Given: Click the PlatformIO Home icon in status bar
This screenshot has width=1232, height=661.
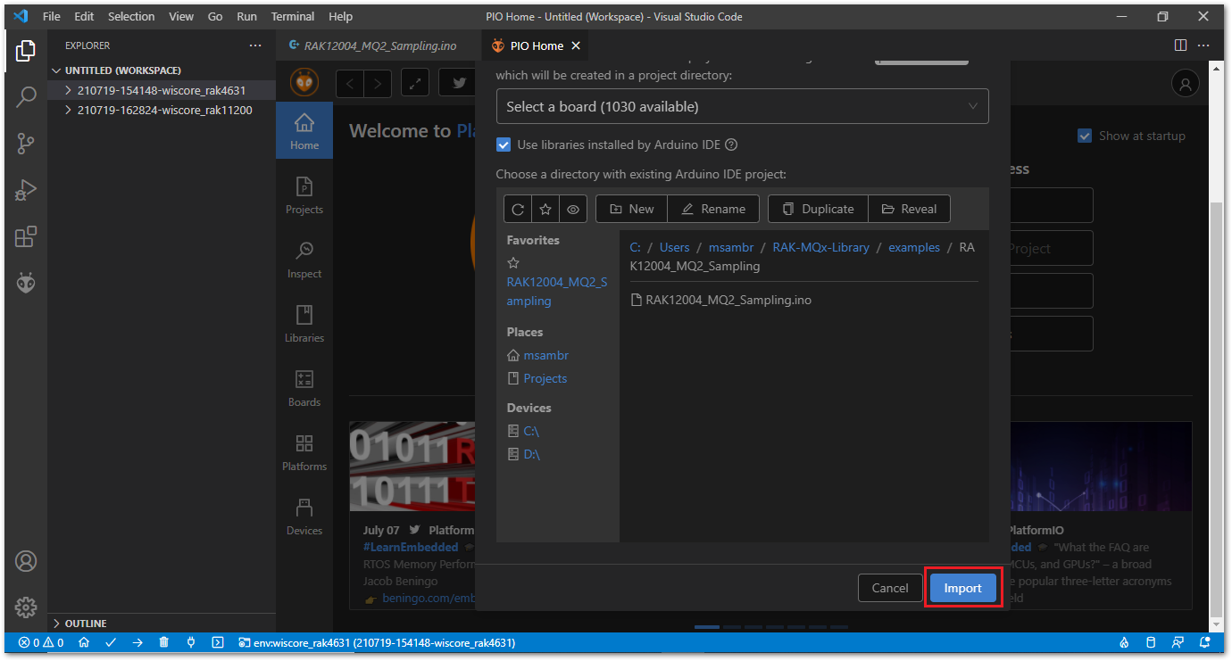Looking at the screenshot, I should tap(84, 642).
